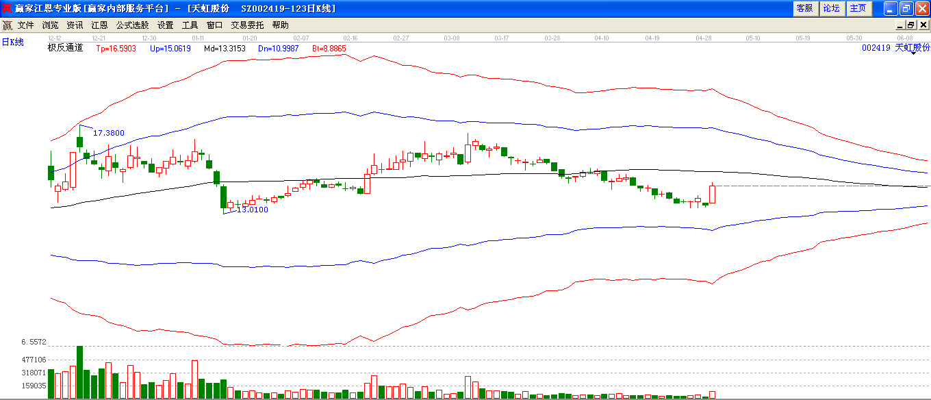Click the 12-12 date on time axis
Image resolution: width=931 pixels, height=400 pixels.
coord(55,38)
